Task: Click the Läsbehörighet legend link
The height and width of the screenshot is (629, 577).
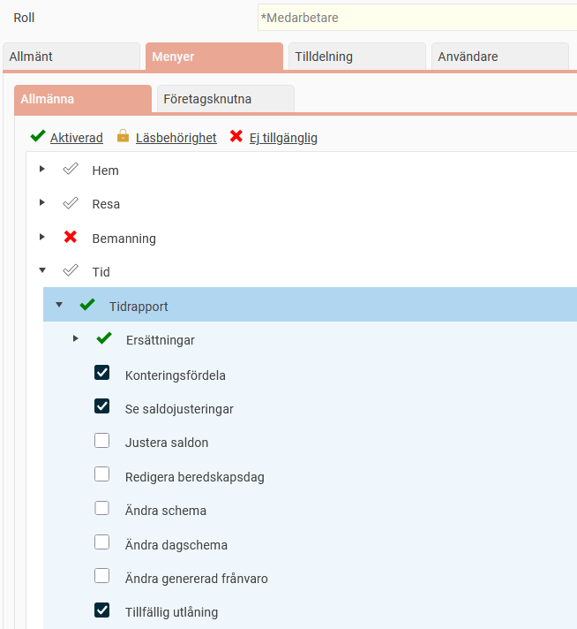Action: [176, 138]
